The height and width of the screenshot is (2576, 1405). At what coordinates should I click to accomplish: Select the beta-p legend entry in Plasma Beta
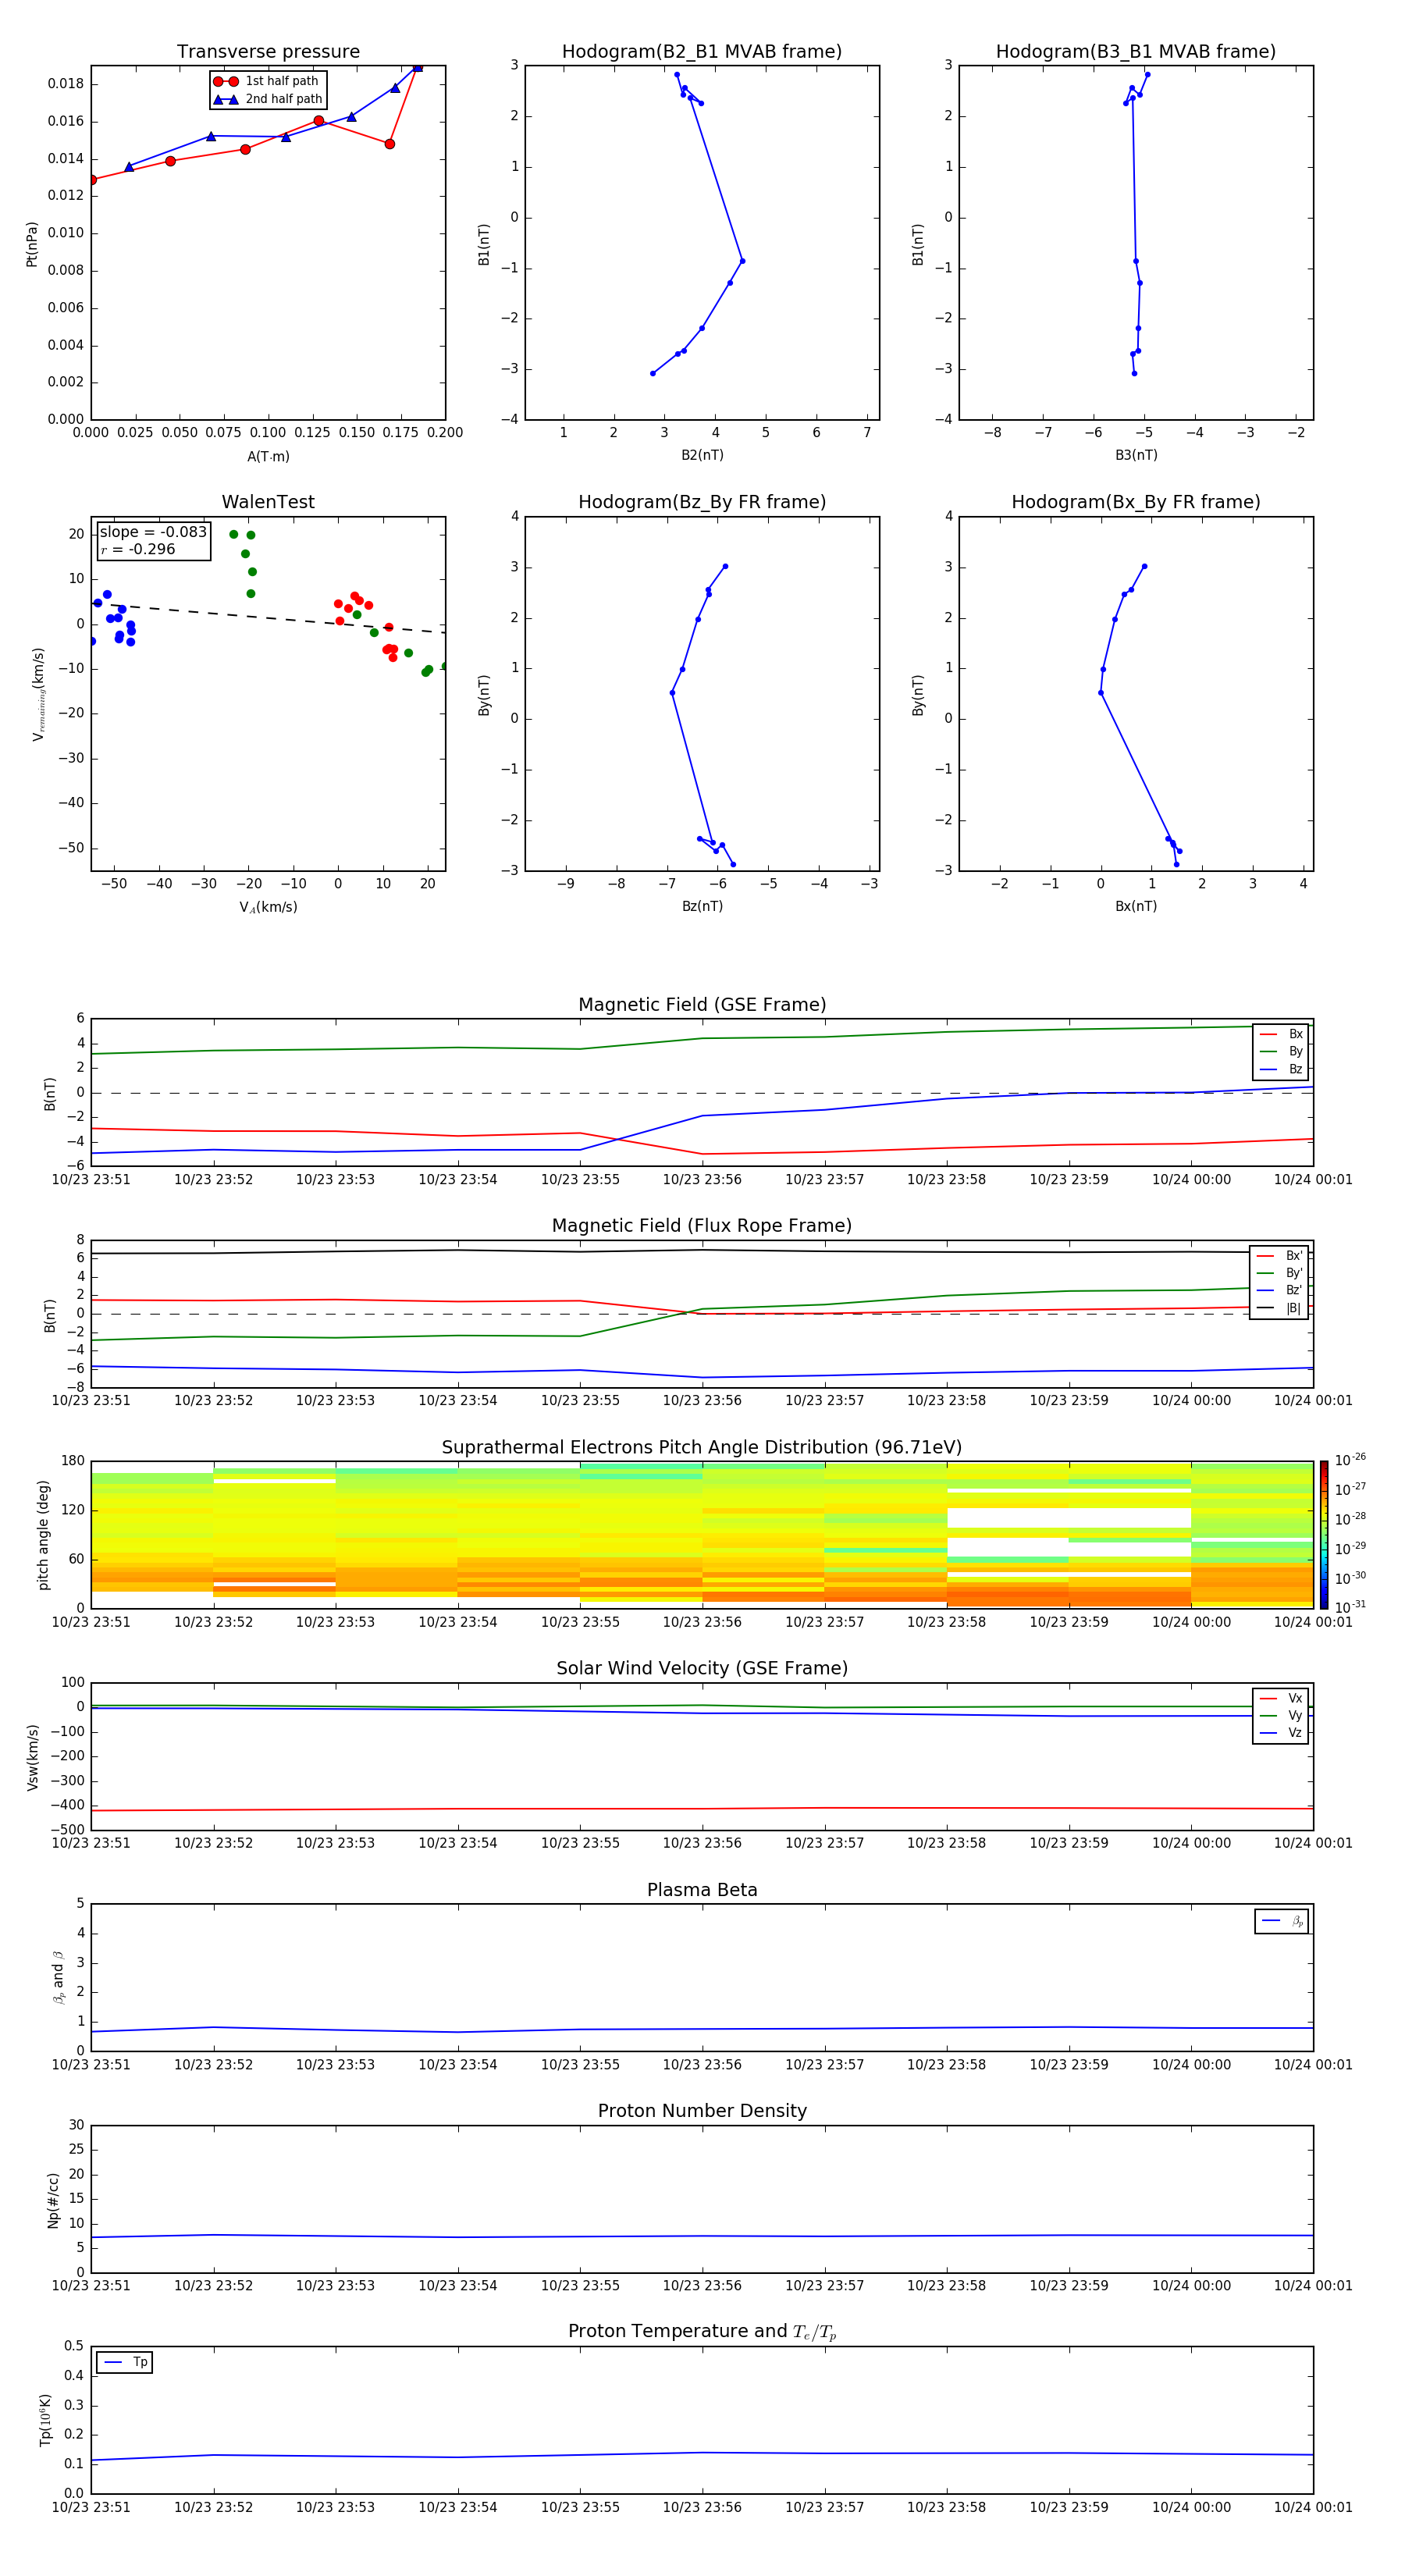coord(1282,1921)
